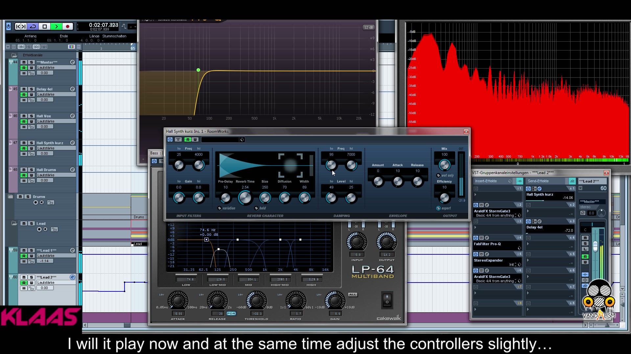Image resolution: width=631 pixels, height=354 pixels.
Task: Open the empty send slot s2 dropdown arrow
Action: (x=528, y=211)
